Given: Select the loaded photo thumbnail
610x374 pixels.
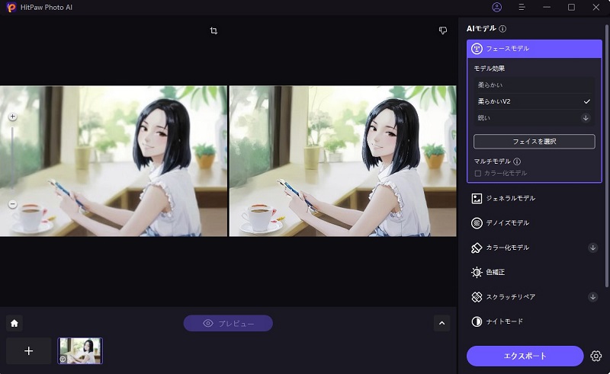Looking at the screenshot, I should point(80,350).
